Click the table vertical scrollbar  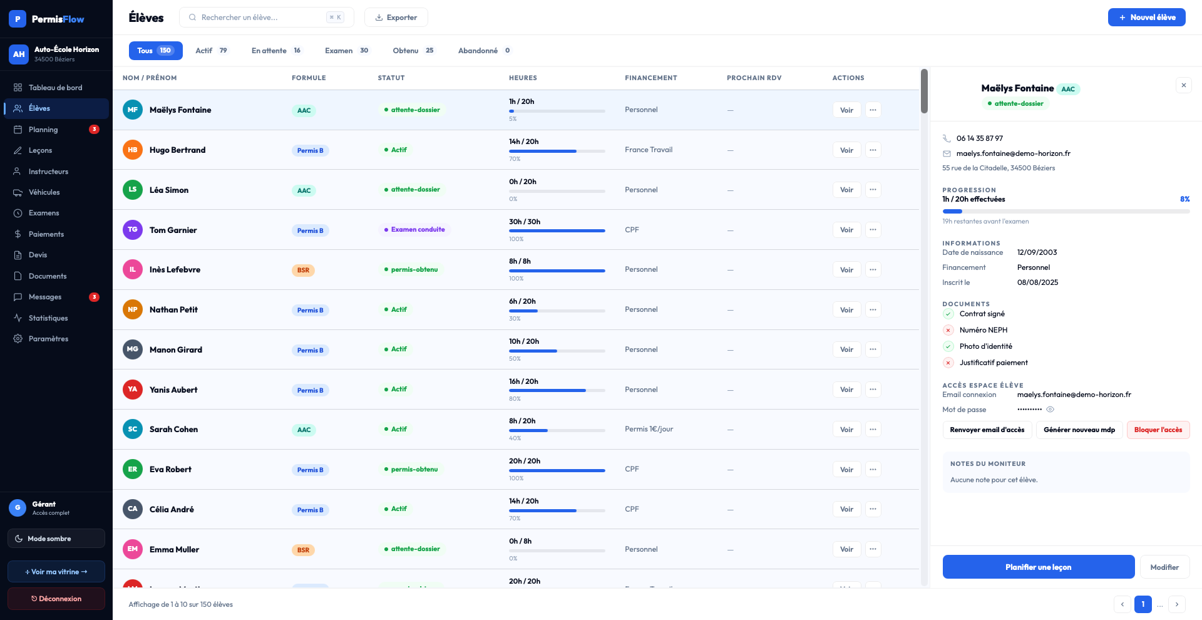point(924,91)
